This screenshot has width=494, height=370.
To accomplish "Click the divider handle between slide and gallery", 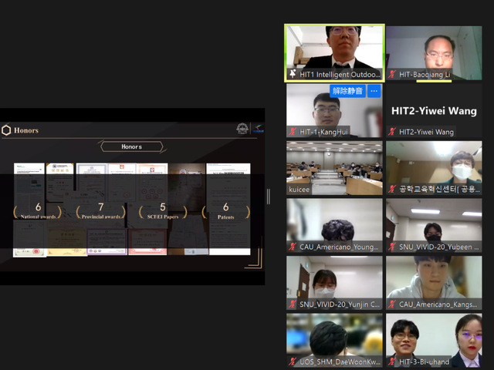I will [x=269, y=197].
